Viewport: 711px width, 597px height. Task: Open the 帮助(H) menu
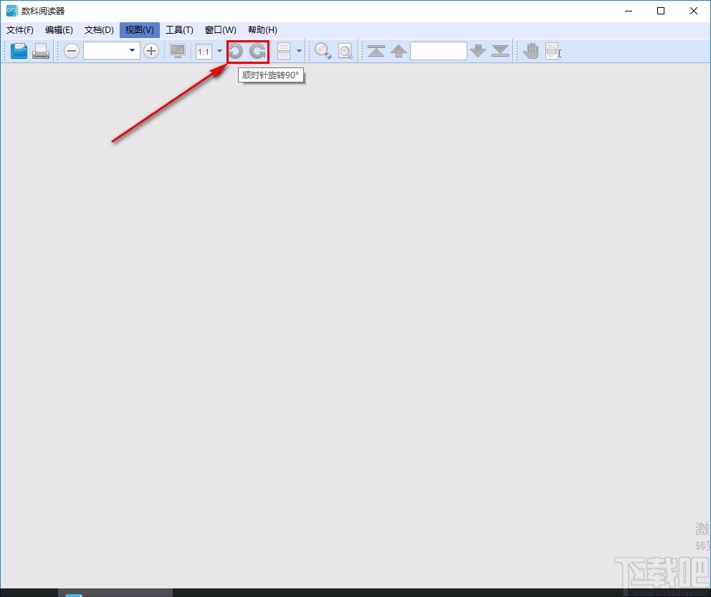(x=262, y=30)
